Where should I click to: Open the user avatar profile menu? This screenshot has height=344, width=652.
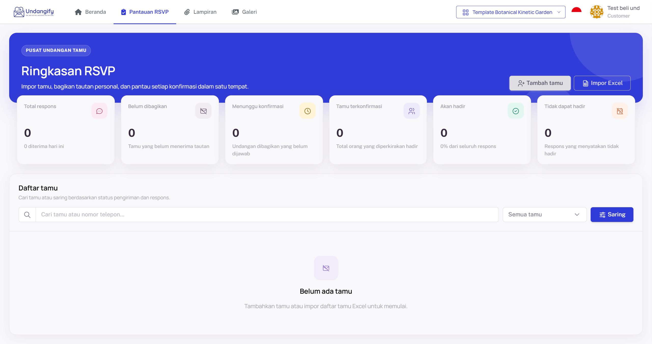596,12
